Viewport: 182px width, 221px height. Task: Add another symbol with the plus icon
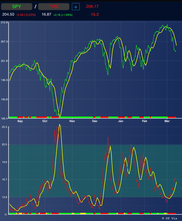click(x=76, y=7)
